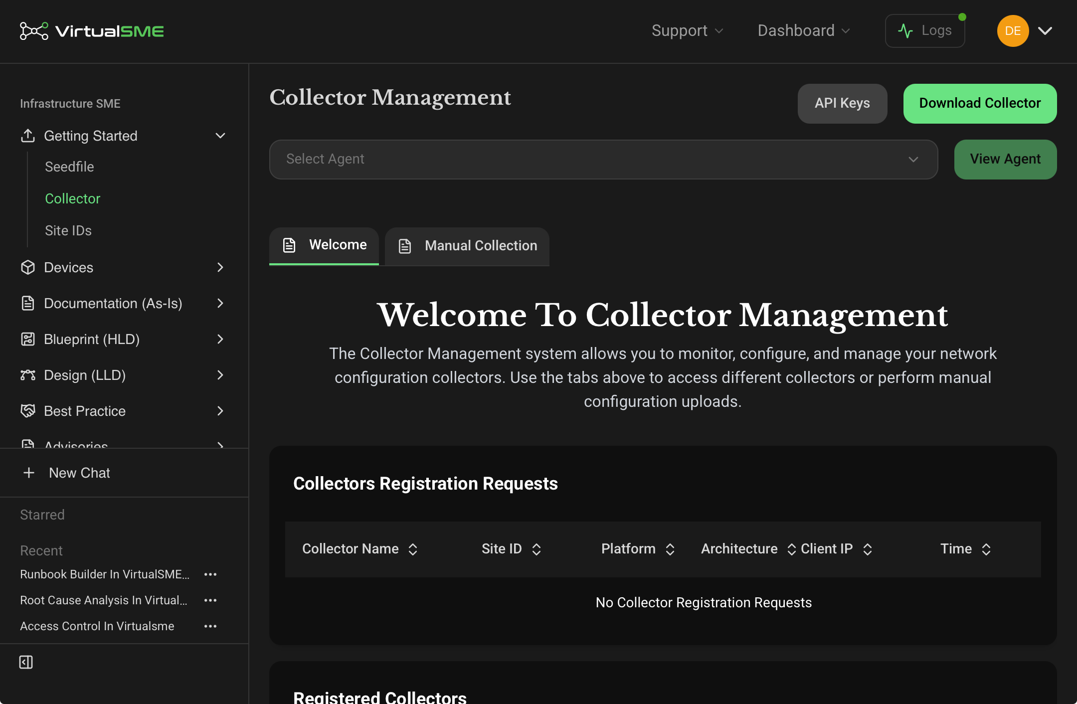This screenshot has width=1077, height=704.
Task: Click the Infrastructure SME heading
Action: 70,104
